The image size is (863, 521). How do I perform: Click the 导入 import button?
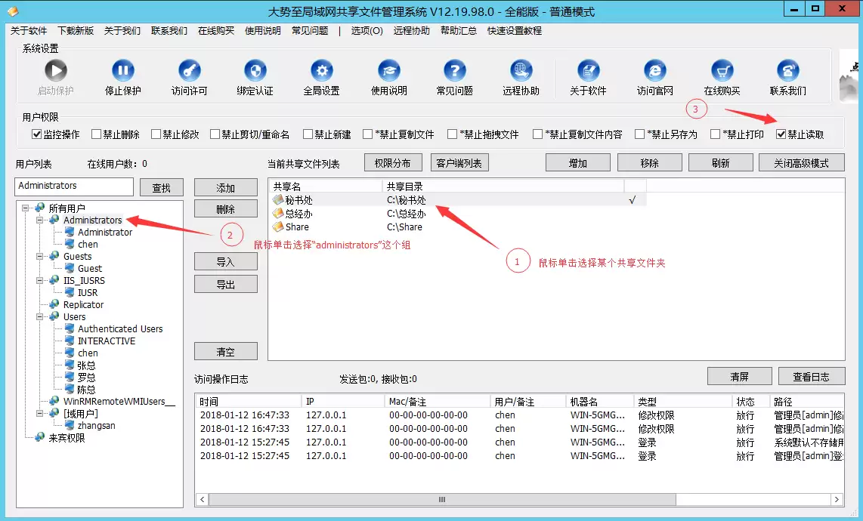tap(226, 261)
